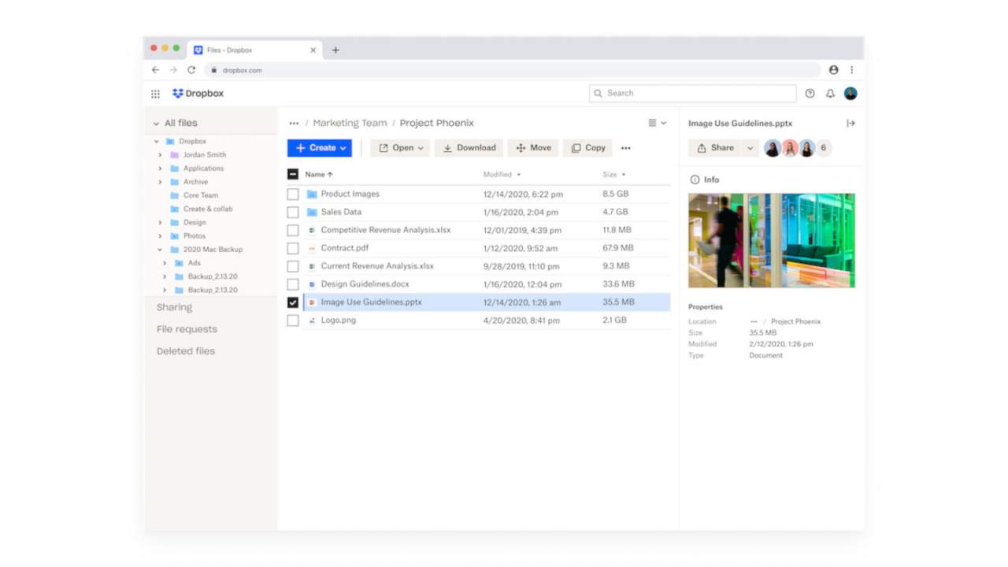
Task: Expand the Jordan Smith folder
Action: [161, 155]
